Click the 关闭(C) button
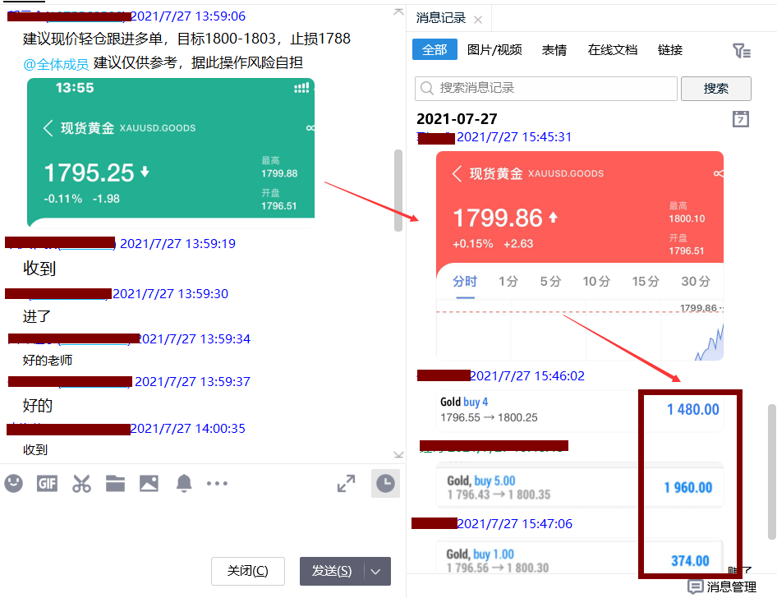The width and height of the screenshot is (777, 598). pos(248,571)
